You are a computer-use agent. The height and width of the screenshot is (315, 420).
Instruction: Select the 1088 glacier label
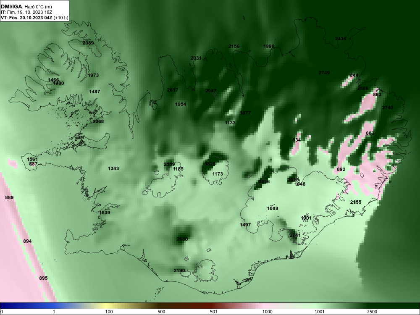pyautogui.click(x=273, y=208)
